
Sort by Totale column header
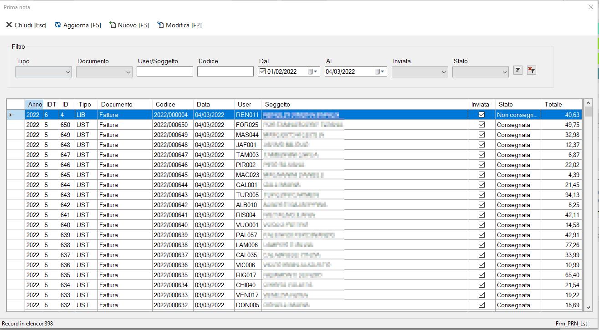tap(561, 104)
